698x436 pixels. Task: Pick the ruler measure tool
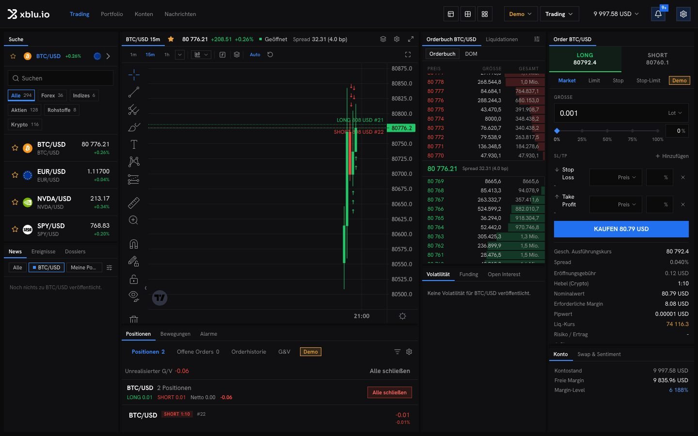pyautogui.click(x=134, y=202)
